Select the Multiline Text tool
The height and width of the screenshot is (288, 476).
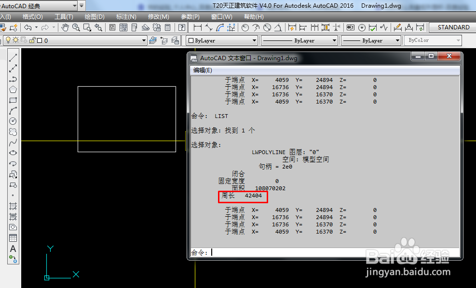click(x=13, y=249)
